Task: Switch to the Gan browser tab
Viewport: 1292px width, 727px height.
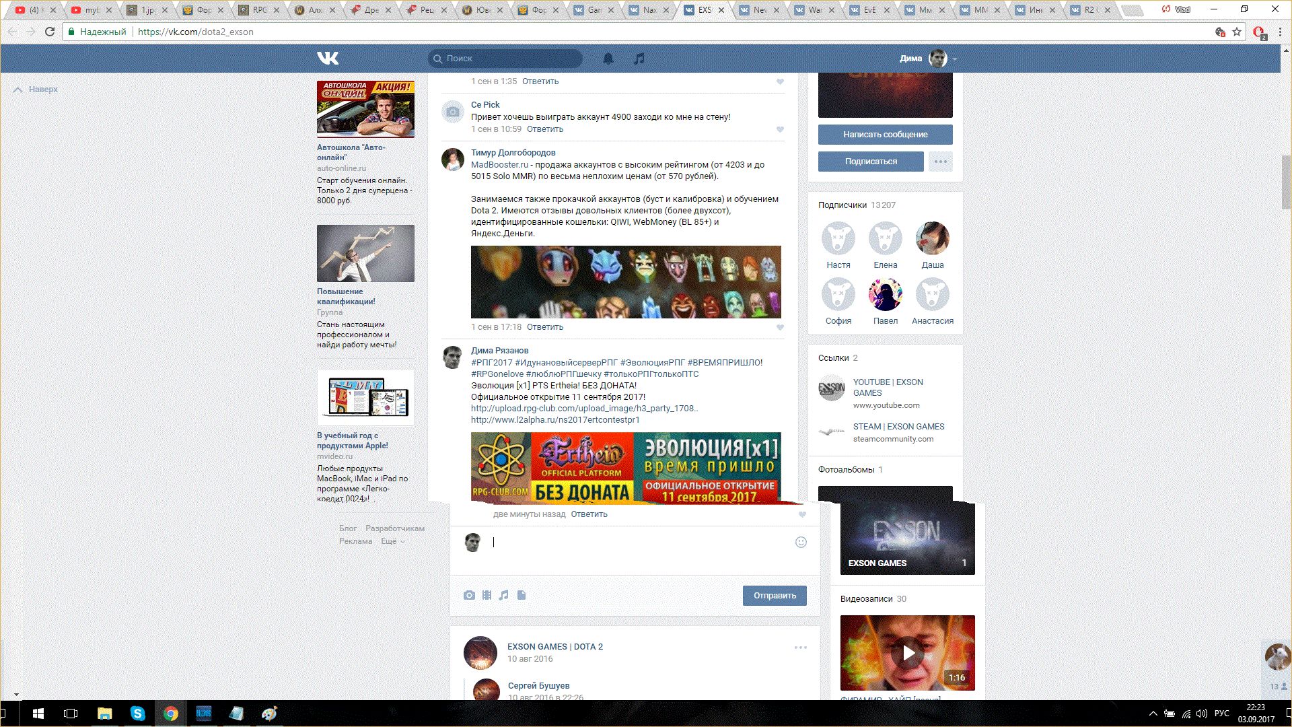Action: coord(594,10)
